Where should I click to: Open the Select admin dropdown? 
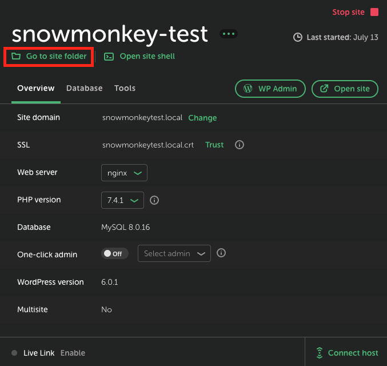coord(174,253)
